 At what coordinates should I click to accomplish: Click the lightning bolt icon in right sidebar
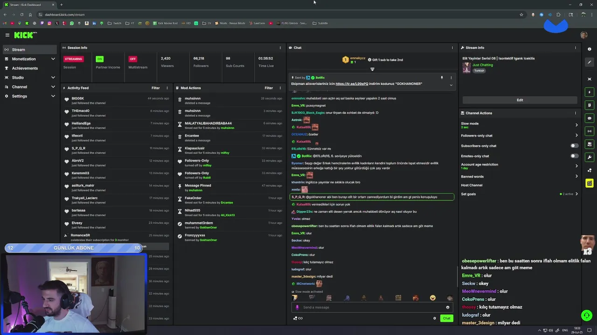[x=590, y=92]
